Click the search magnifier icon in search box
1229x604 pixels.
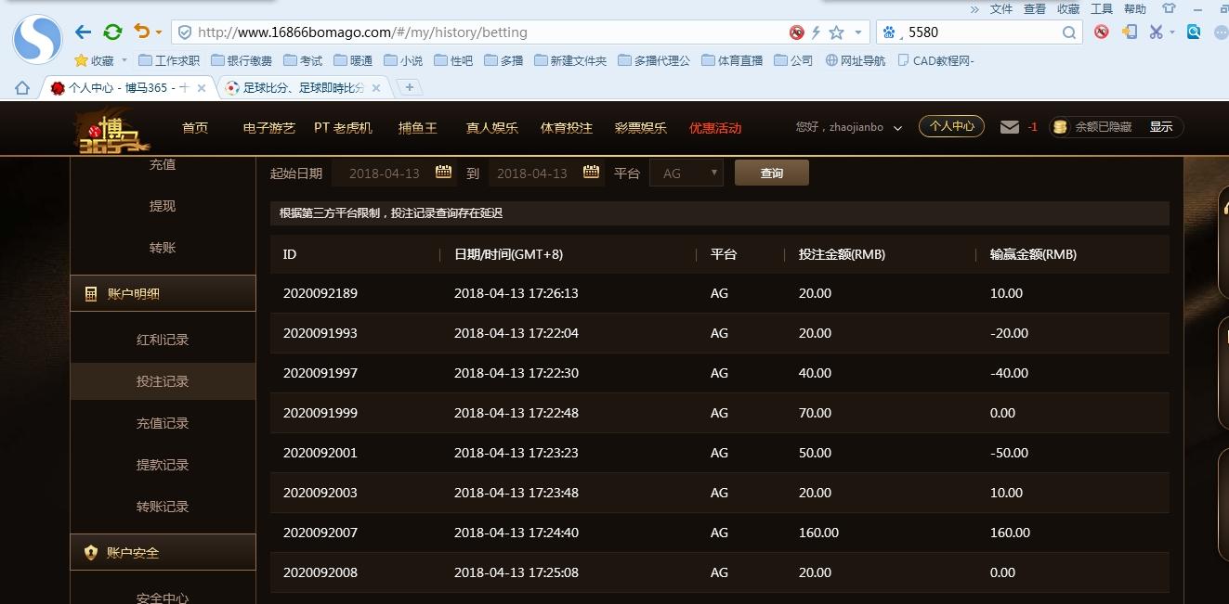pos(1069,32)
